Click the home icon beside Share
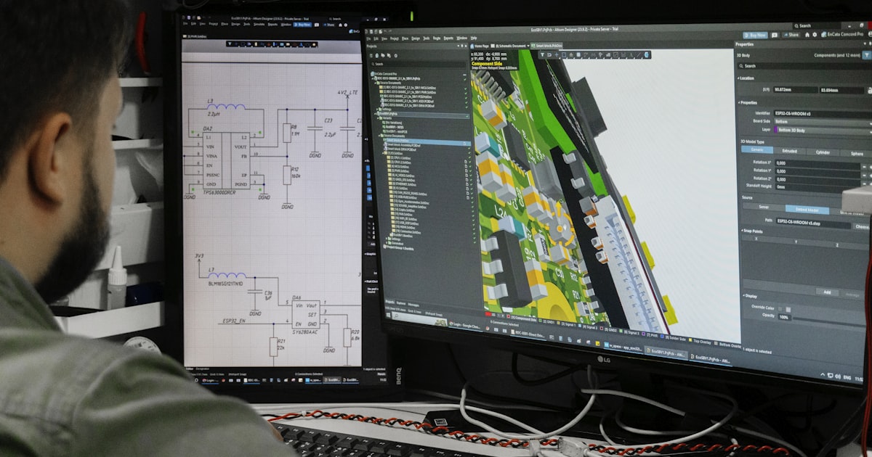 (807, 35)
